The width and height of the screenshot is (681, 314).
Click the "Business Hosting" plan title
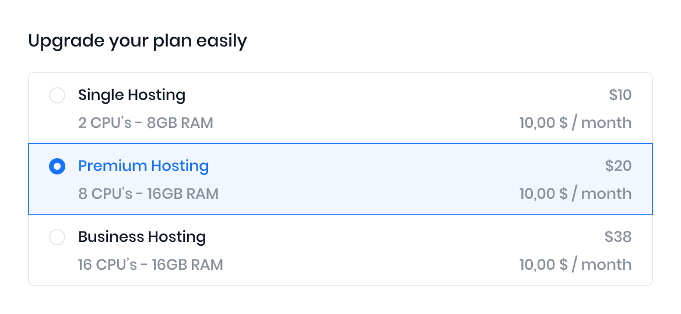coord(142,237)
